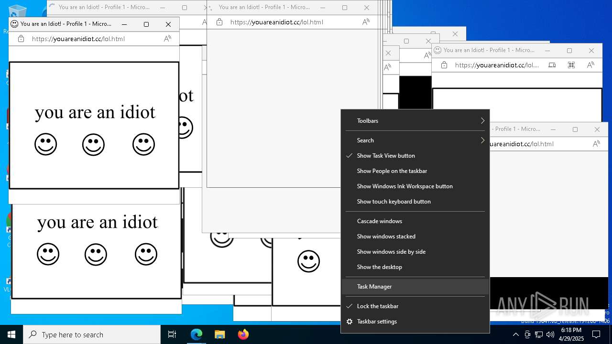Click the app grid icon in right-side window
Viewport: 612px width, 344px height.
(x=571, y=65)
